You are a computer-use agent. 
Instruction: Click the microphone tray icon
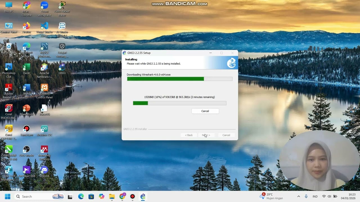(306, 196)
